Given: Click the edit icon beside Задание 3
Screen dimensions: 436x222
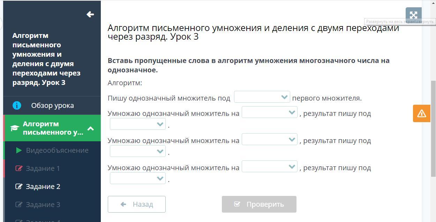Looking at the screenshot, I should (19, 205).
